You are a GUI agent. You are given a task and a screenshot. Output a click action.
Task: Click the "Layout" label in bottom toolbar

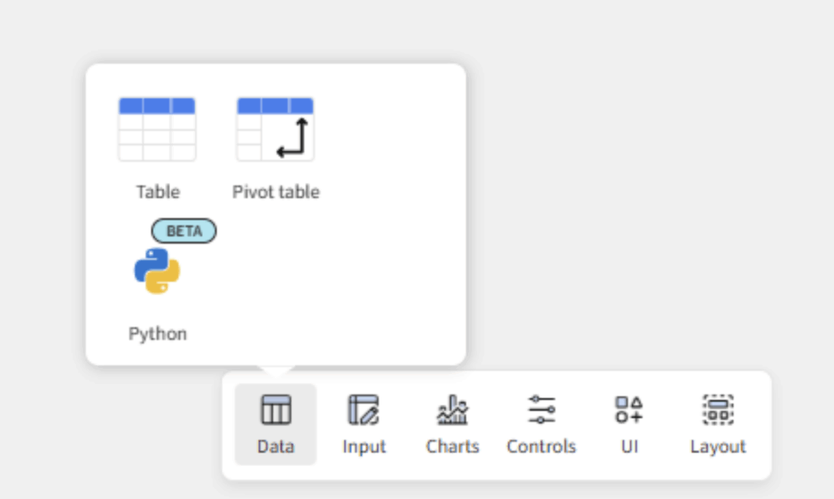tap(718, 447)
